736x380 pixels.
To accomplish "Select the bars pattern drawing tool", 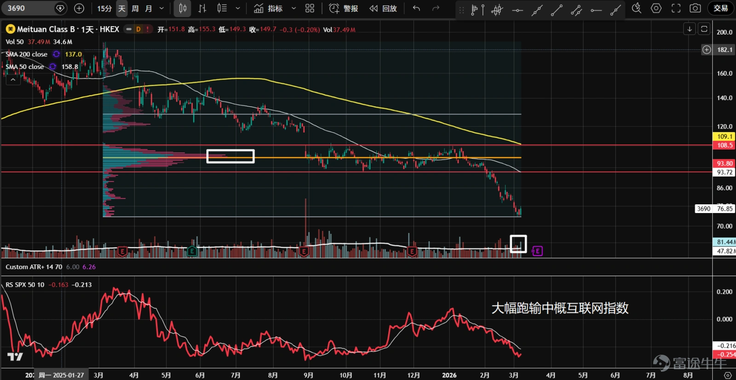I will 497,10.
